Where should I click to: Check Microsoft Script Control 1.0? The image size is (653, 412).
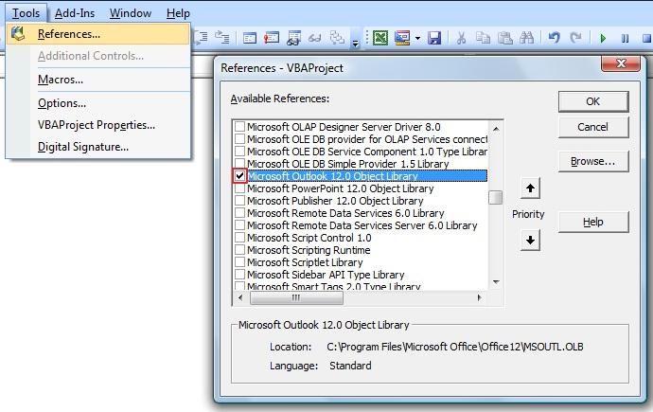point(239,238)
